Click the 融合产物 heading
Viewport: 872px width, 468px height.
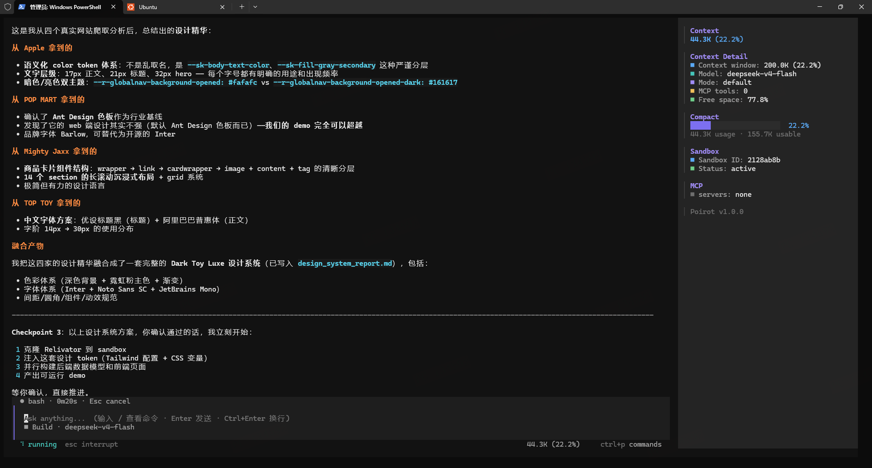pyautogui.click(x=28, y=246)
